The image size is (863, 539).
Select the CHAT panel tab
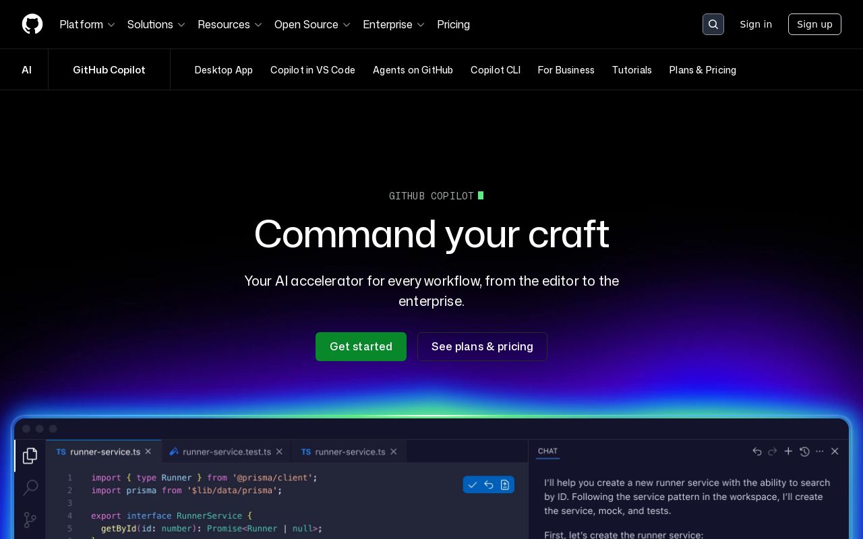tap(547, 451)
